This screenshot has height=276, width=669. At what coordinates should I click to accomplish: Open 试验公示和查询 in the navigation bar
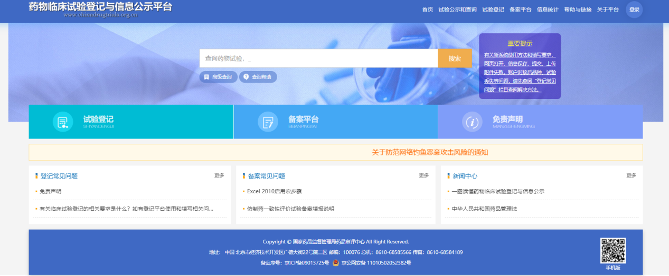pos(457,9)
